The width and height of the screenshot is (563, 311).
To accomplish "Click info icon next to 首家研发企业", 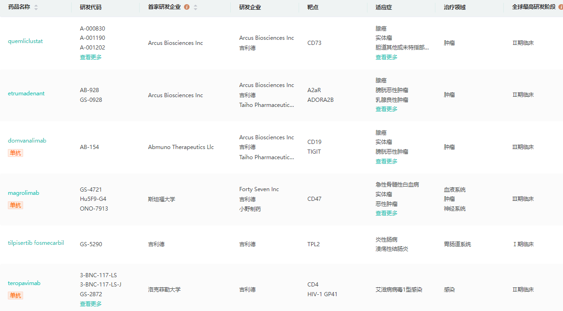I will point(187,7).
